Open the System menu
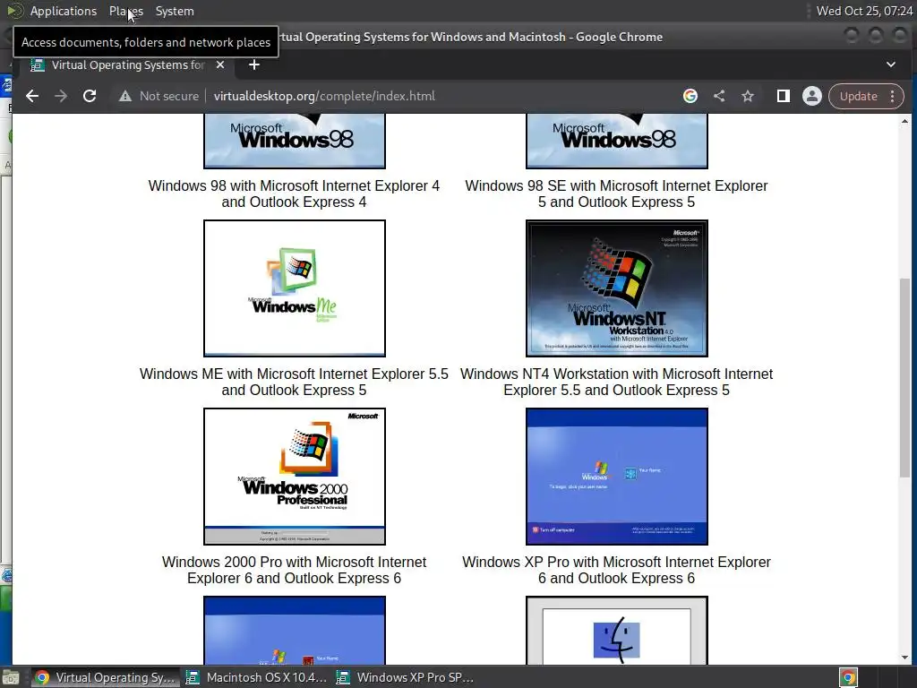Viewport: 917px width, 688px height. pyautogui.click(x=175, y=11)
